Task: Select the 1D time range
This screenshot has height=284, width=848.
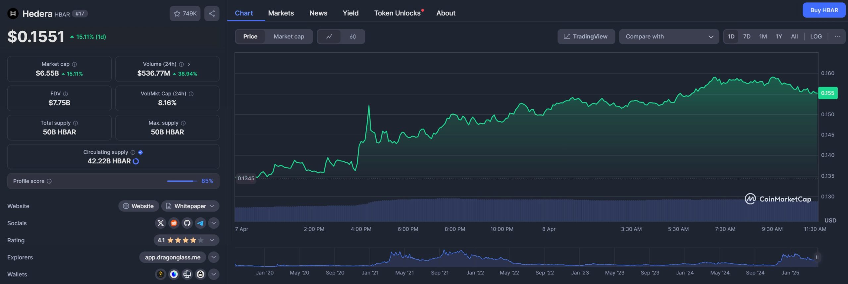Action: [731, 36]
